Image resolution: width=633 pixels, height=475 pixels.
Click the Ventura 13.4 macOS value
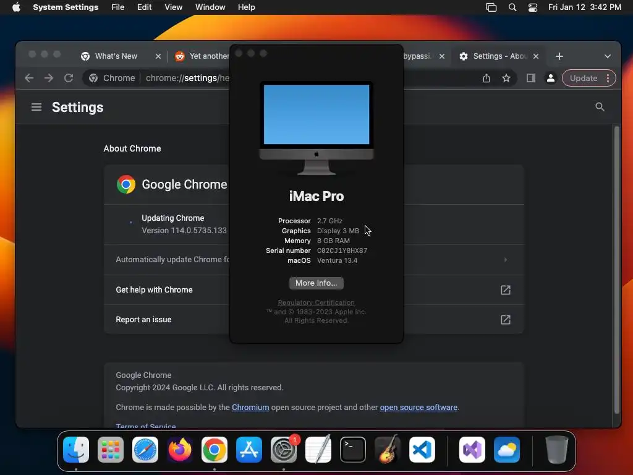click(x=337, y=260)
